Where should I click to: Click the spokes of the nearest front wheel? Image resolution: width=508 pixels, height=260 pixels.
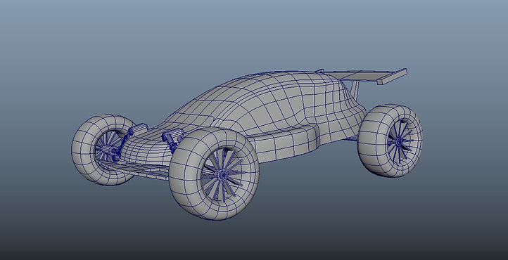coord(222,175)
